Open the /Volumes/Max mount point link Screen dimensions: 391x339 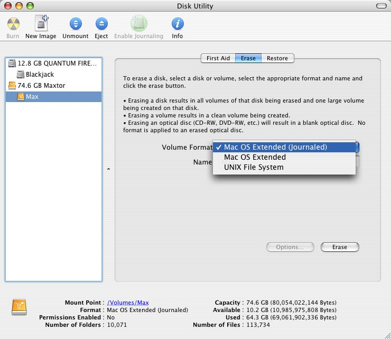coord(128,303)
